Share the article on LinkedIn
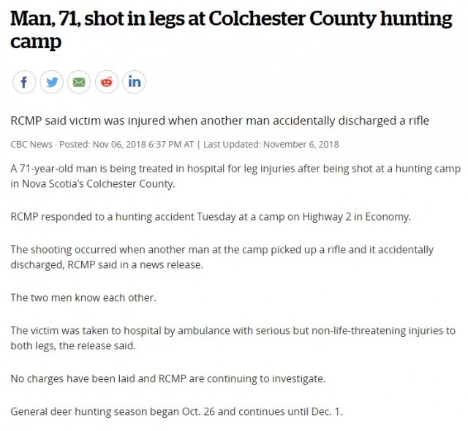The width and height of the screenshot is (468, 431). (134, 82)
